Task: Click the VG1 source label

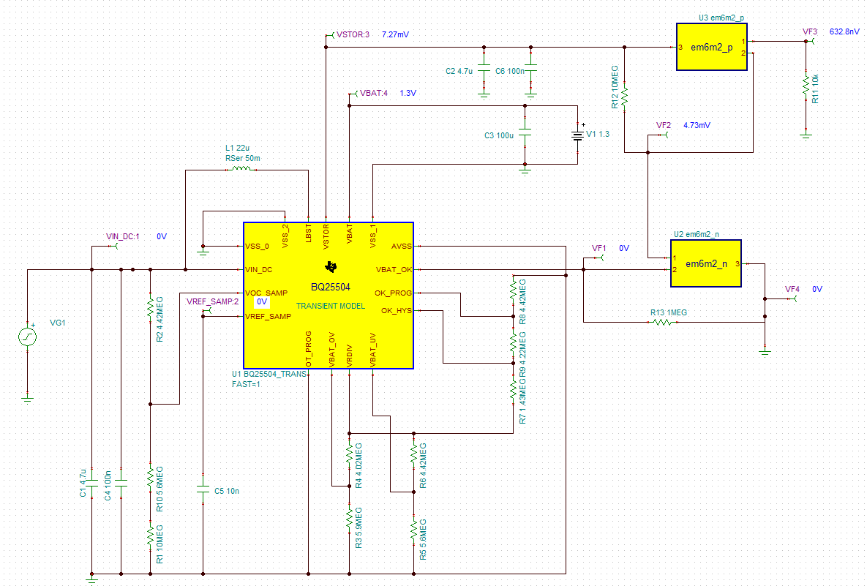Action: pyautogui.click(x=58, y=323)
